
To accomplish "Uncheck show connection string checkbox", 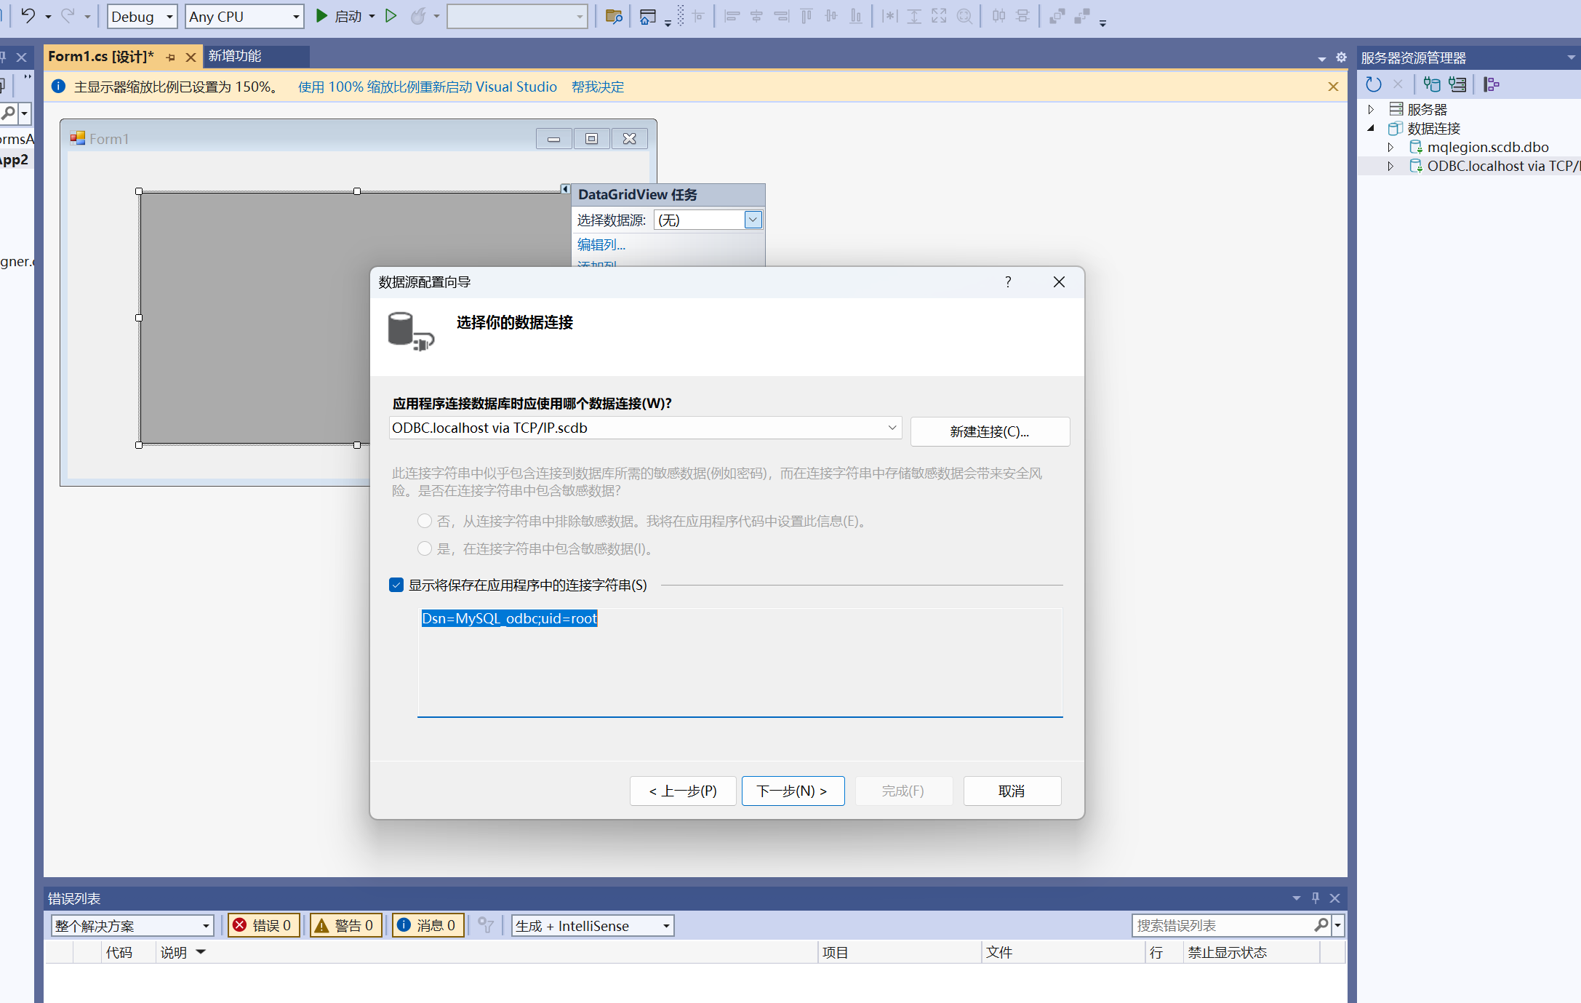I will click(396, 585).
